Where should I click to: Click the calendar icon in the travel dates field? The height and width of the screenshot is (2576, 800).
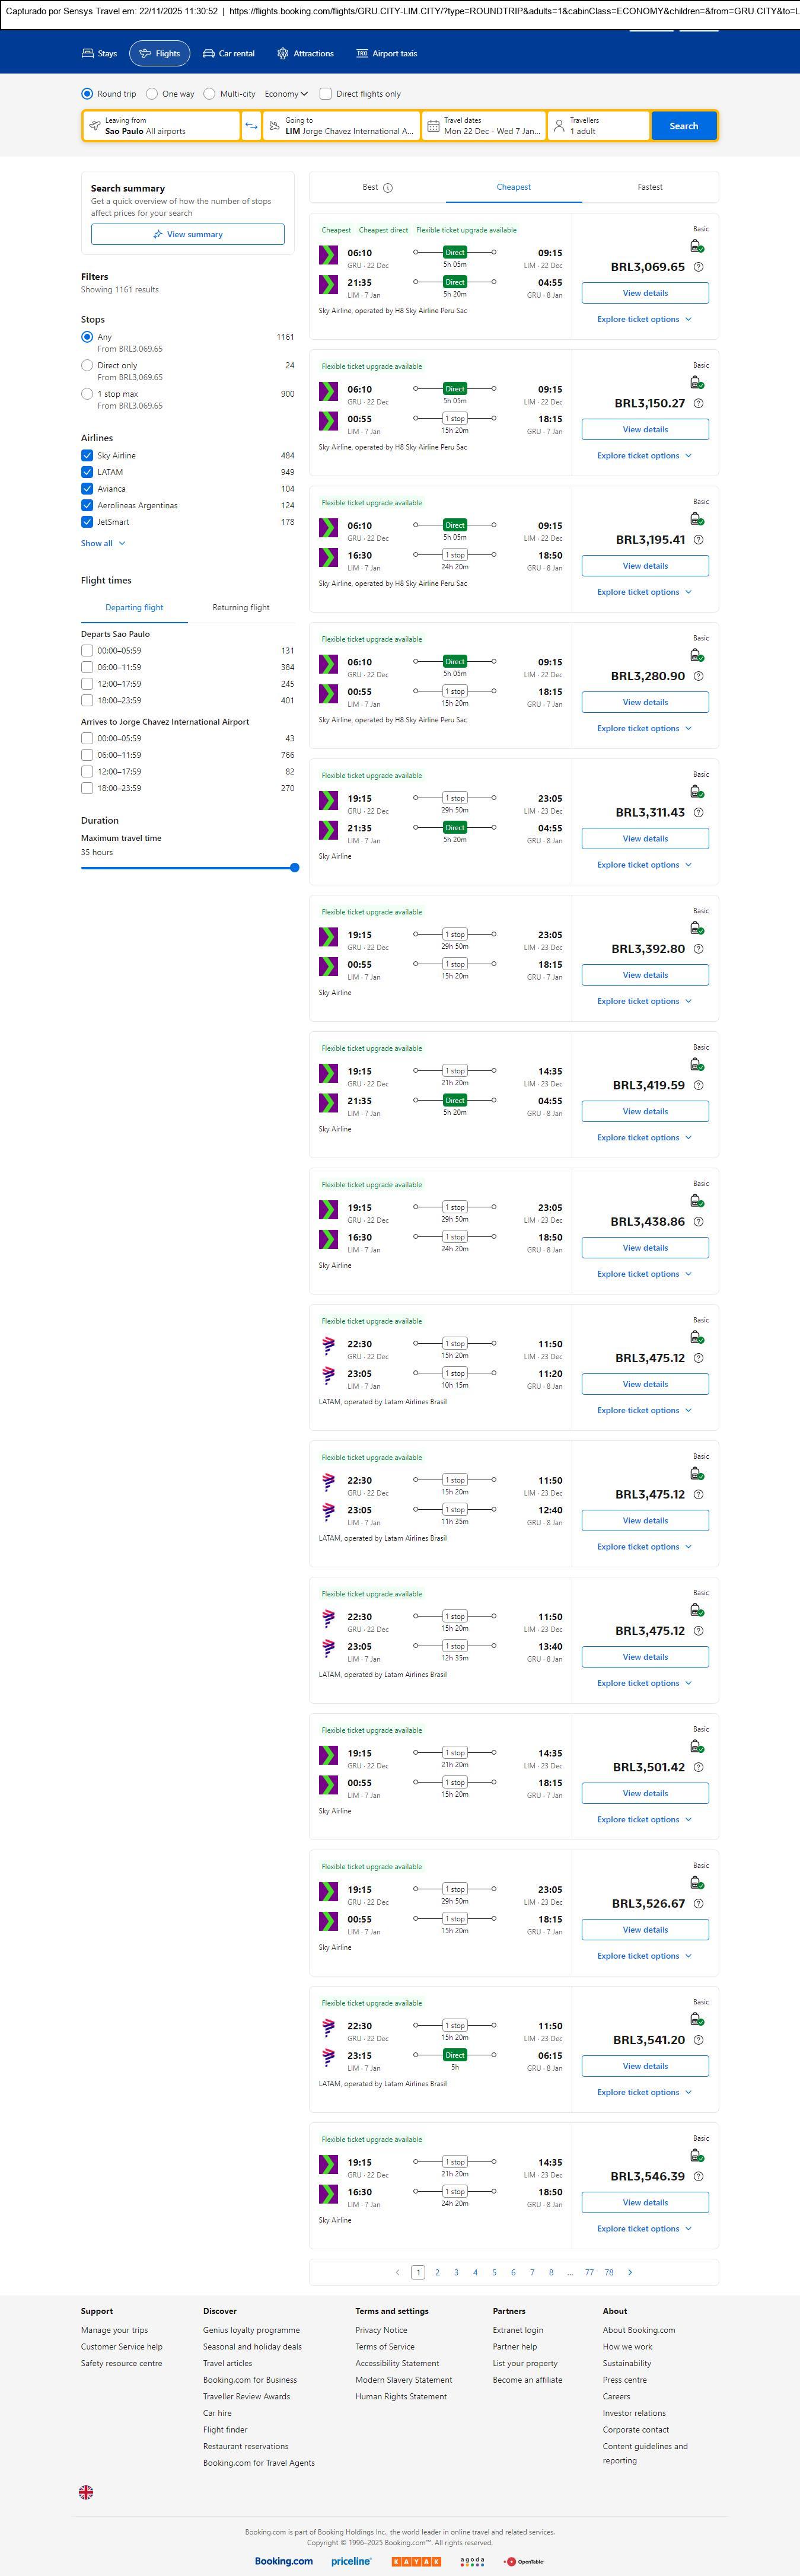pos(433,126)
